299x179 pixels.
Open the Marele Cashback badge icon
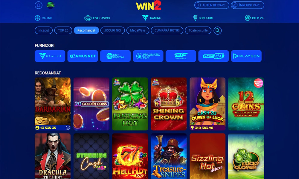[51, 5]
